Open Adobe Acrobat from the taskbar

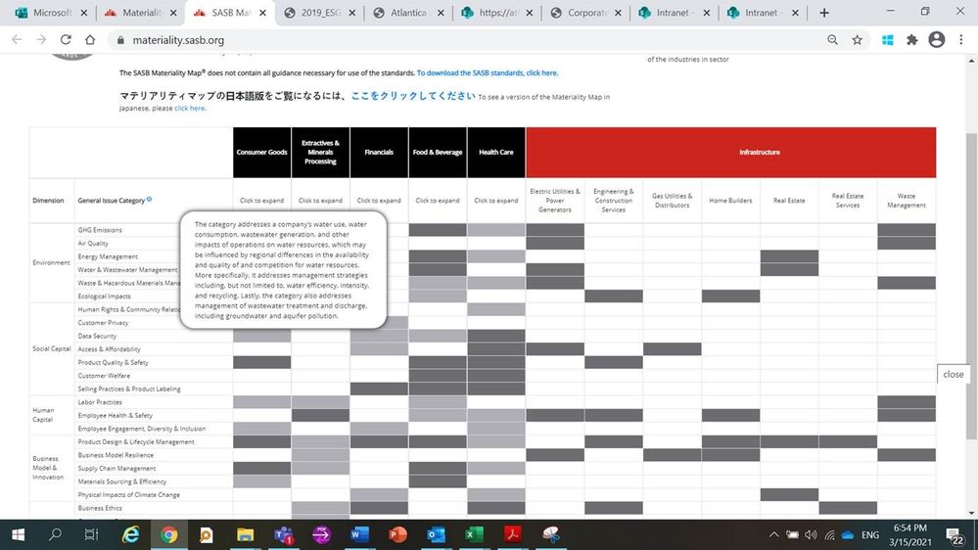(x=512, y=534)
